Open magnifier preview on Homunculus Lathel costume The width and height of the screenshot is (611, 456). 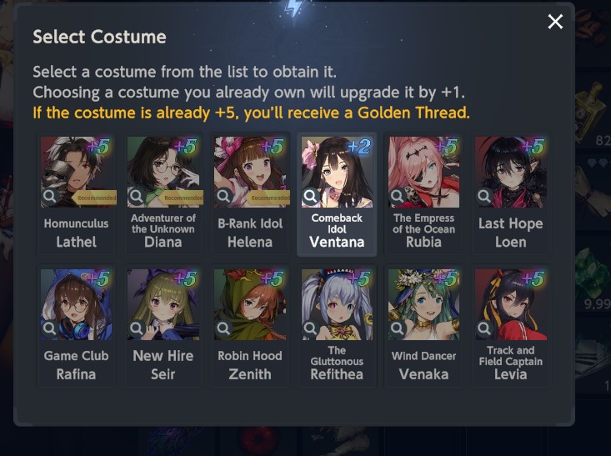coord(49,196)
